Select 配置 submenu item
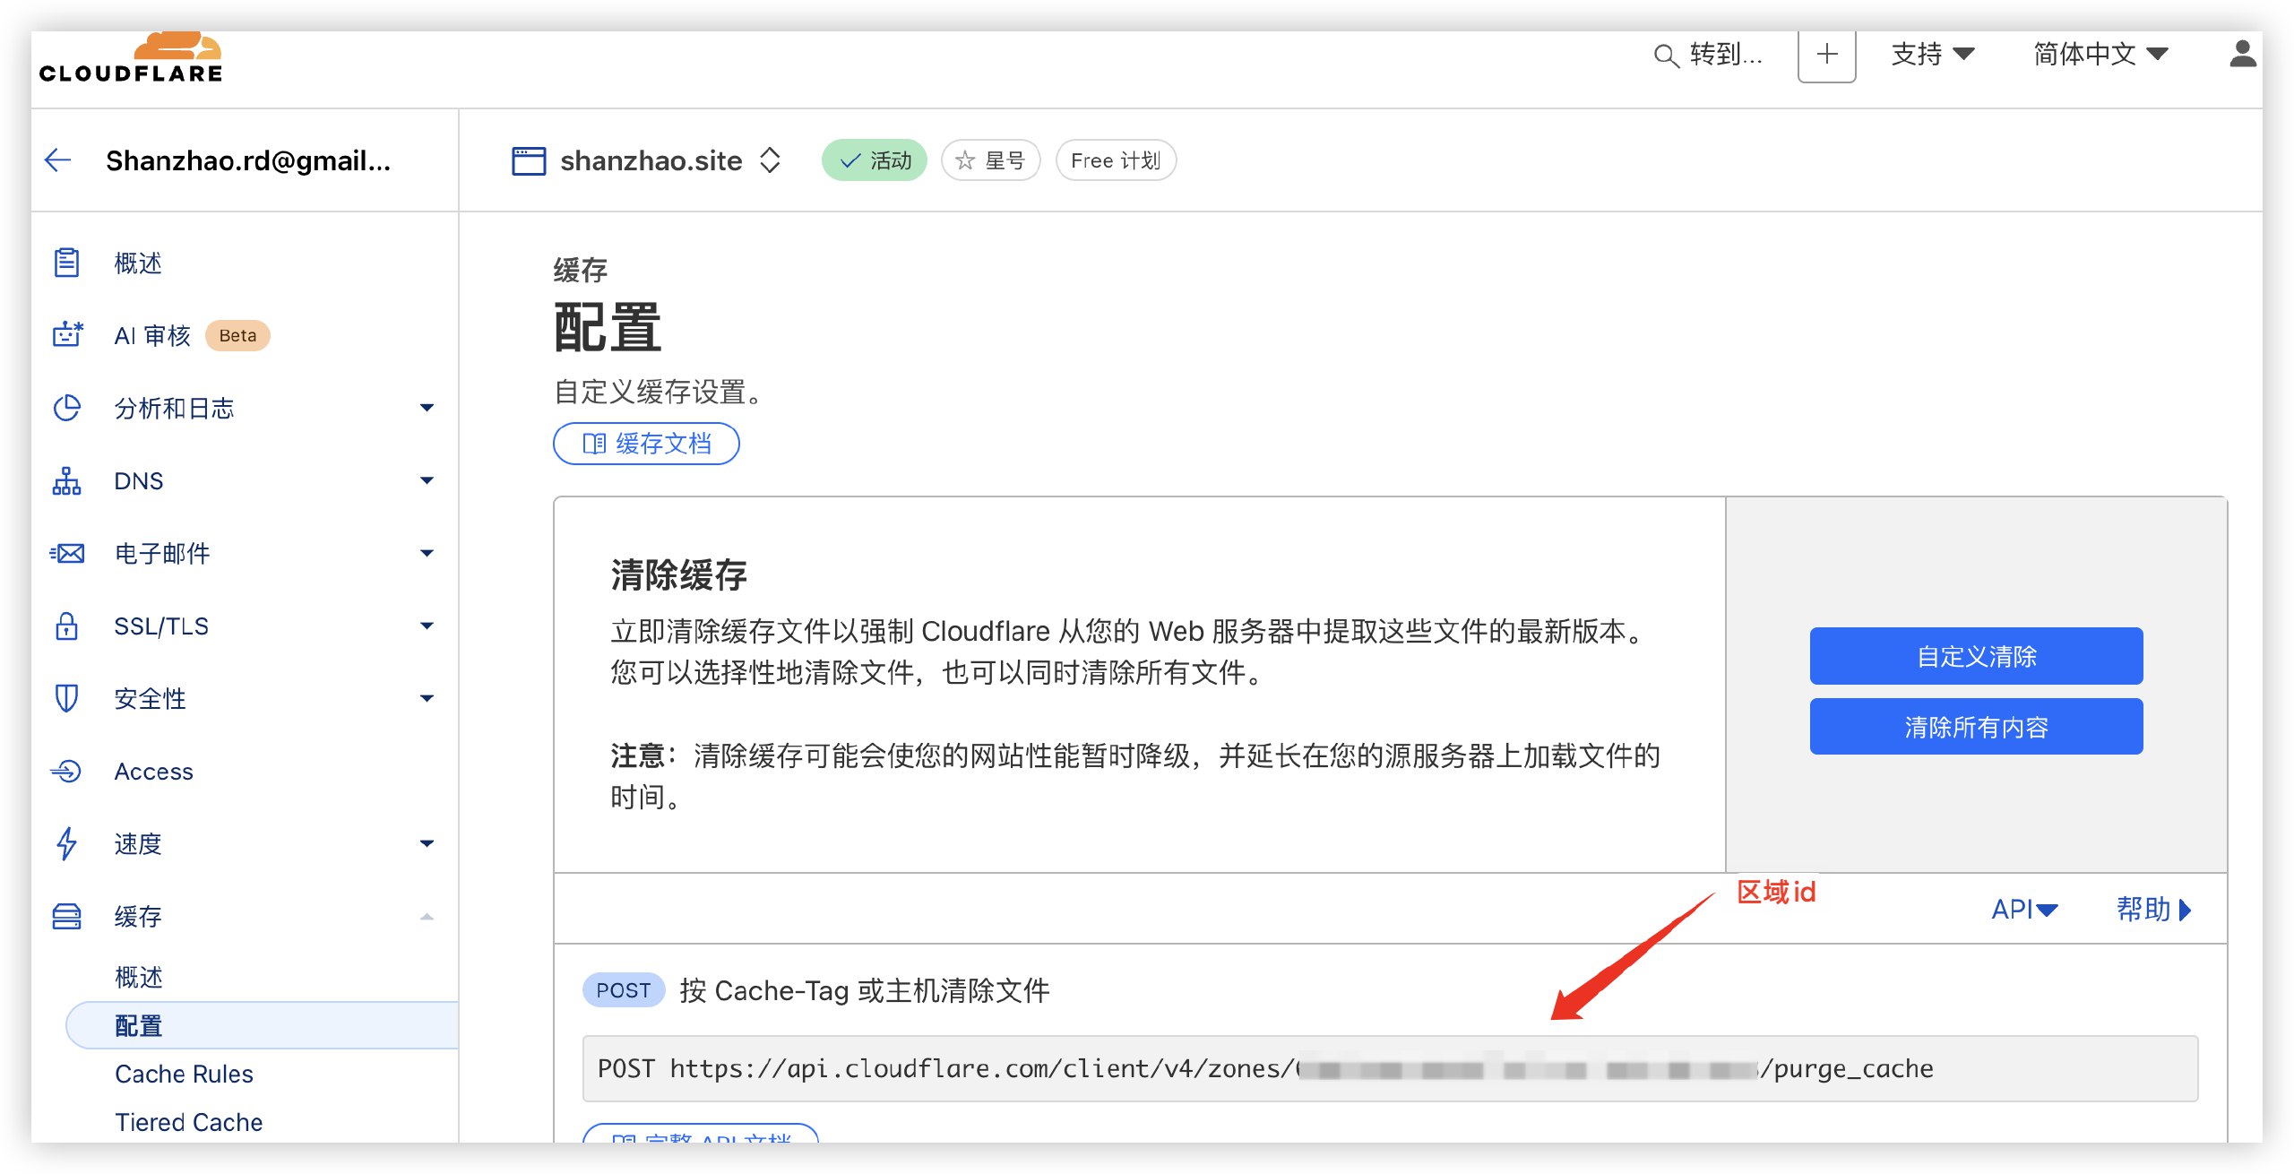 click(x=262, y=1025)
